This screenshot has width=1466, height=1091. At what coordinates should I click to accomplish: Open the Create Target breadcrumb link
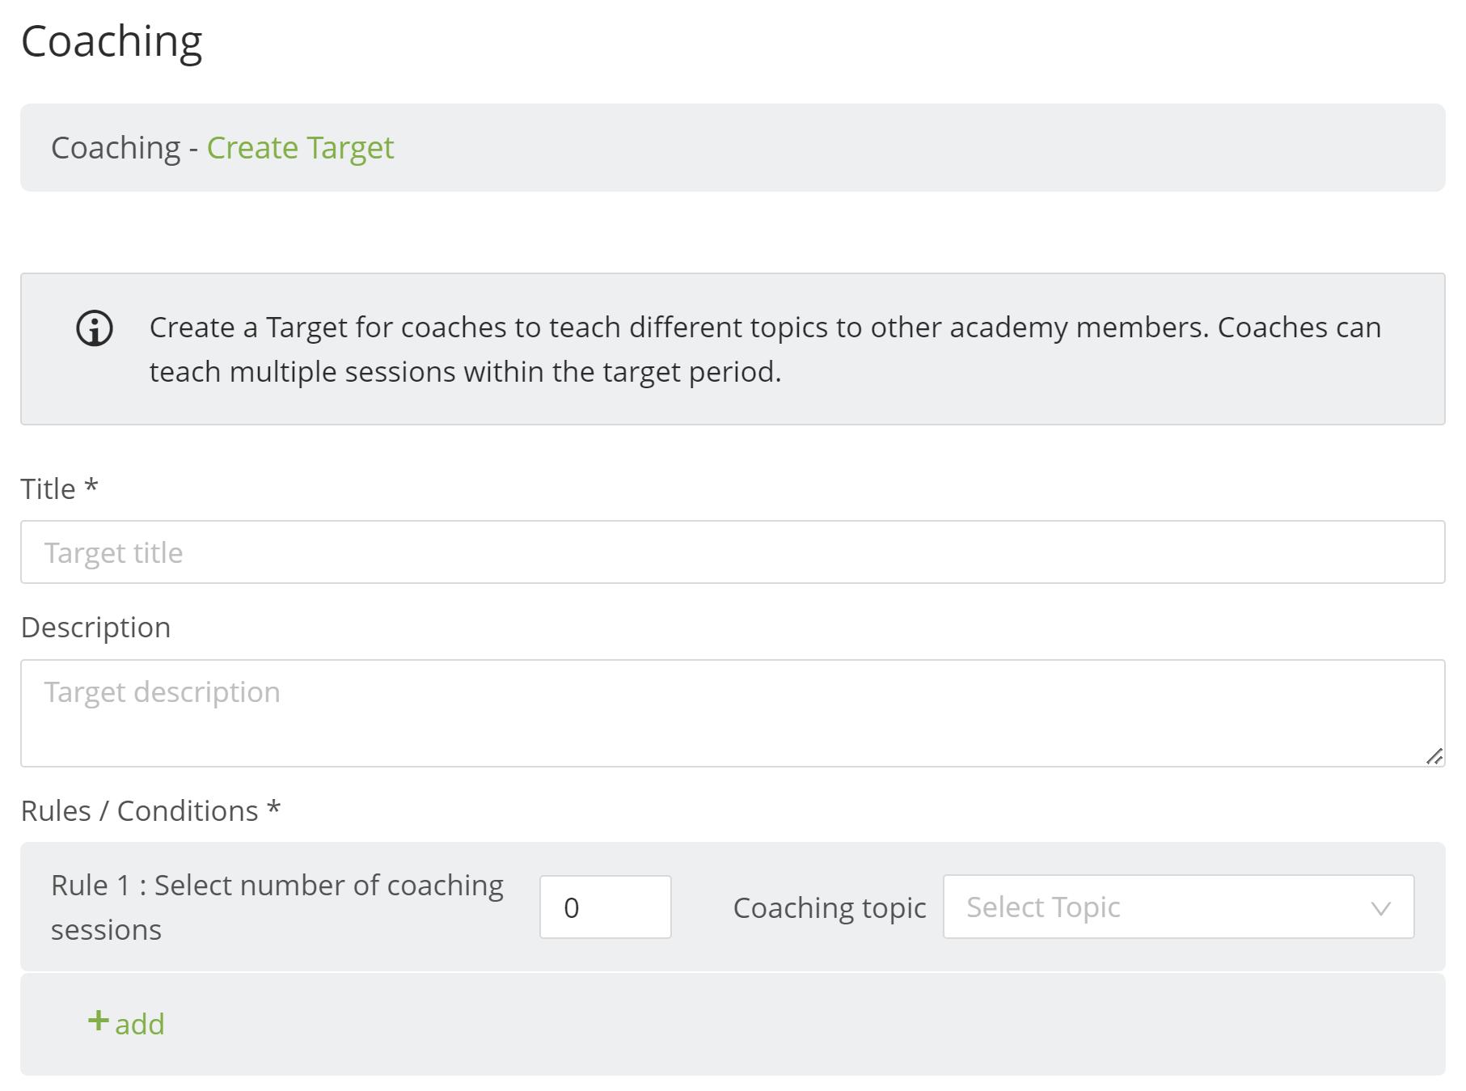pos(300,148)
